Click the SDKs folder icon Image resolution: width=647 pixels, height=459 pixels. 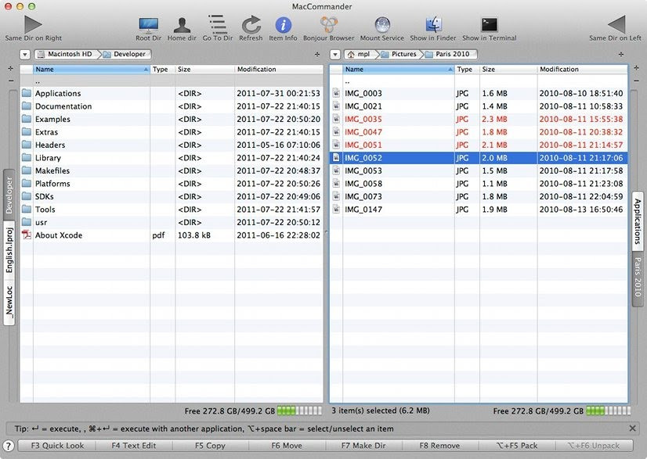coord(27,196)
